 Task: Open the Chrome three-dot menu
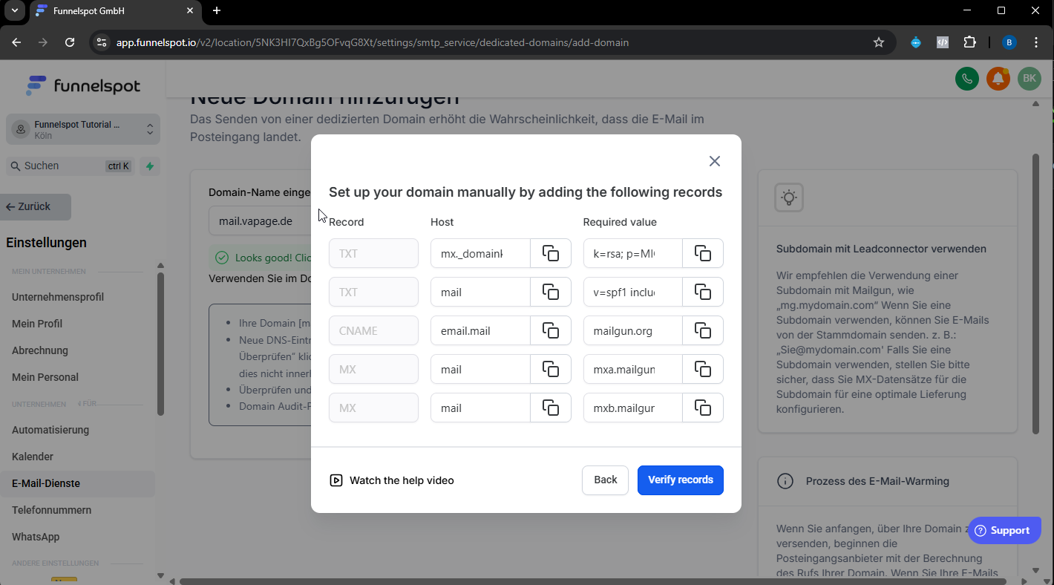(x=1036, y=42)
